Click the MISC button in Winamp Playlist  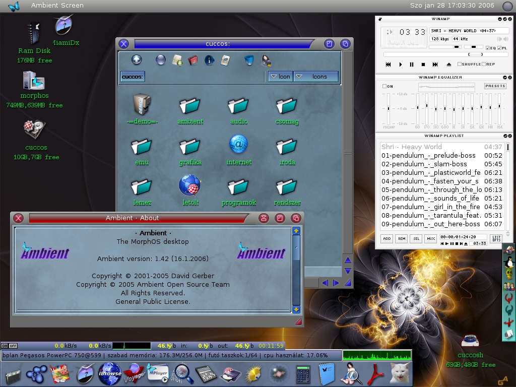[x=431, y=238]
